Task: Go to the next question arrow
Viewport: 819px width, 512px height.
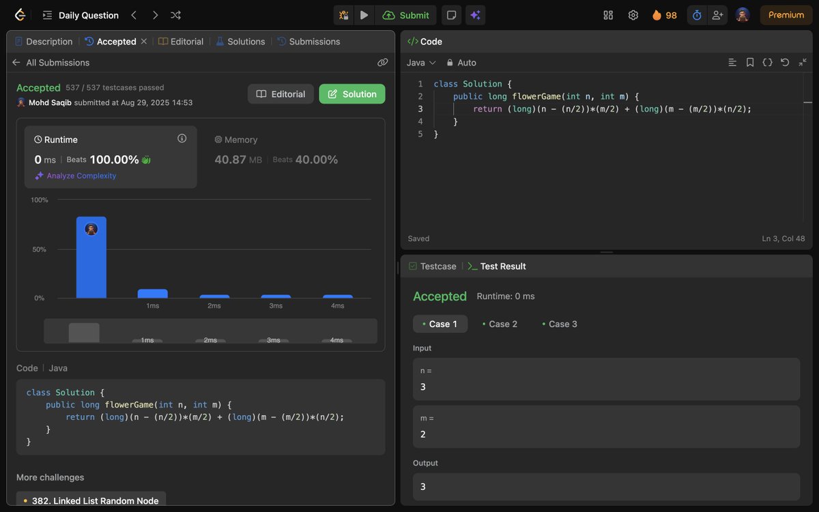Action: click(x=155, y=15)
